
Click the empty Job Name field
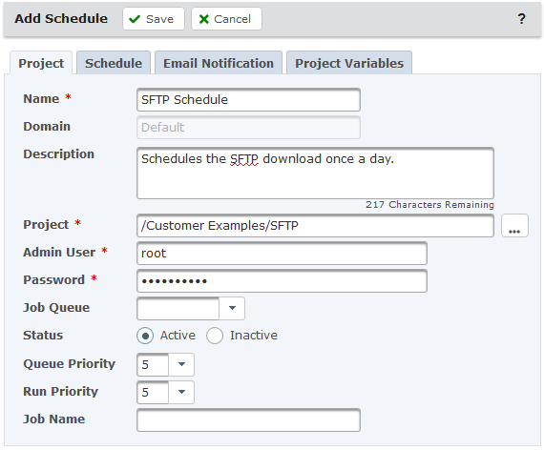[248, 420]
